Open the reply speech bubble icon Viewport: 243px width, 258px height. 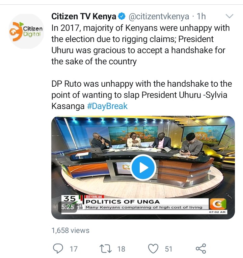(x=58, y=249)
